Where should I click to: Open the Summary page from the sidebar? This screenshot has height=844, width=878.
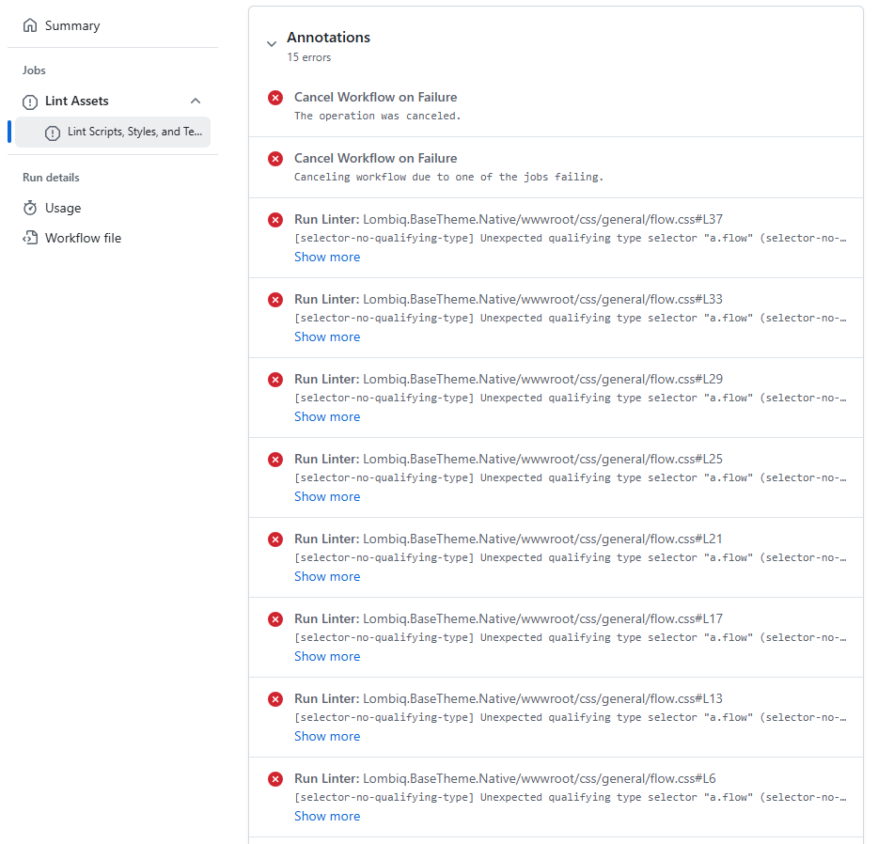click(71, 25)
